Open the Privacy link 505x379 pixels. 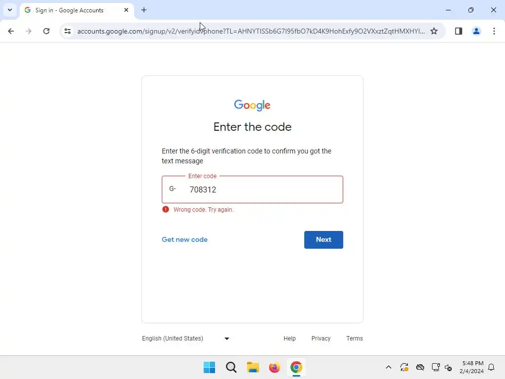click(321, 339)
